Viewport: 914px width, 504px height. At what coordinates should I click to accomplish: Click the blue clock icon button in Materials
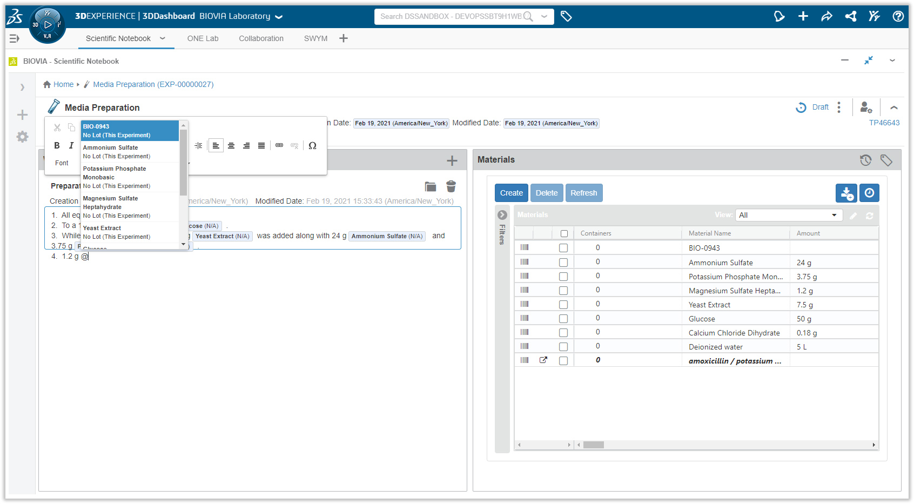tap(869, 193)
